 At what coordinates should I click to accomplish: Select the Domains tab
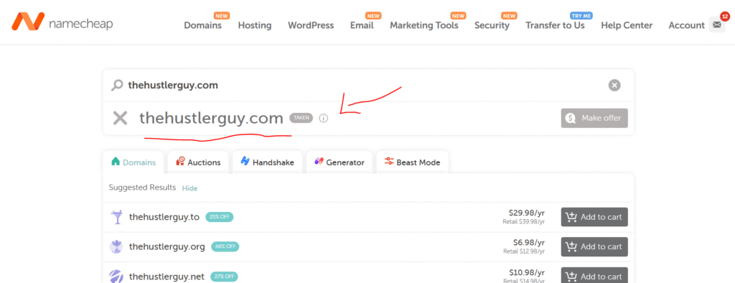coord(134,162)
